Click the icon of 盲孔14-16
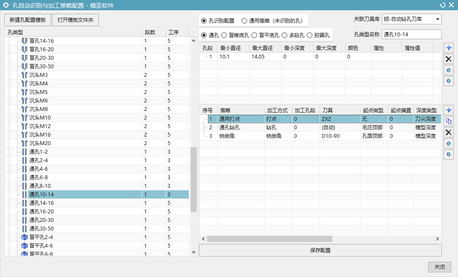 point(25,41)
